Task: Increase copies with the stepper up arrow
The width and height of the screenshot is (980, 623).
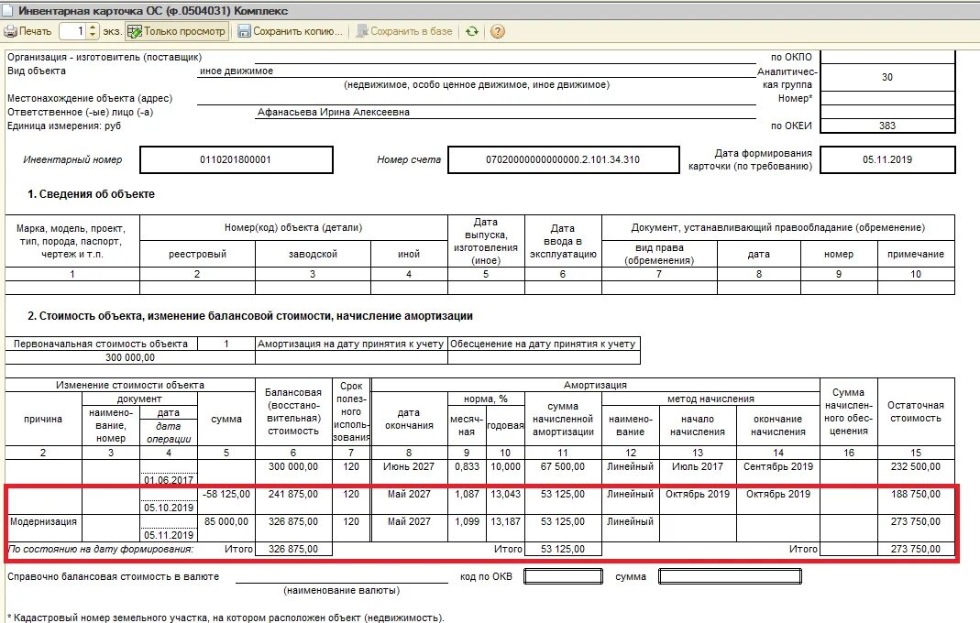Action: 94,27
